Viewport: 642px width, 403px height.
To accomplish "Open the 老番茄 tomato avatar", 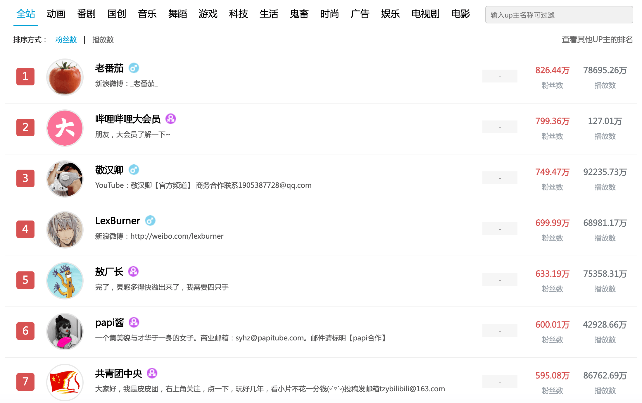I will 65,77.
